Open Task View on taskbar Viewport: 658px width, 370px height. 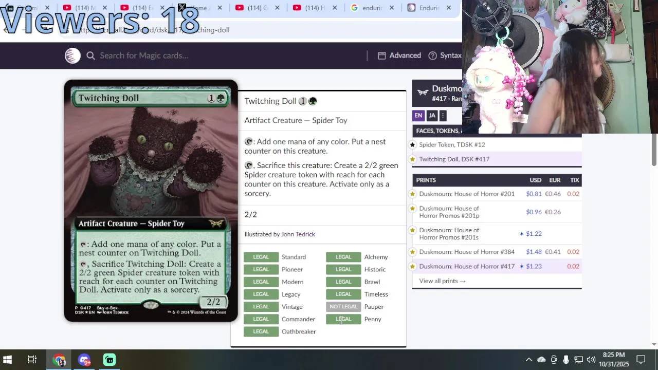click(x=32, y=360)
